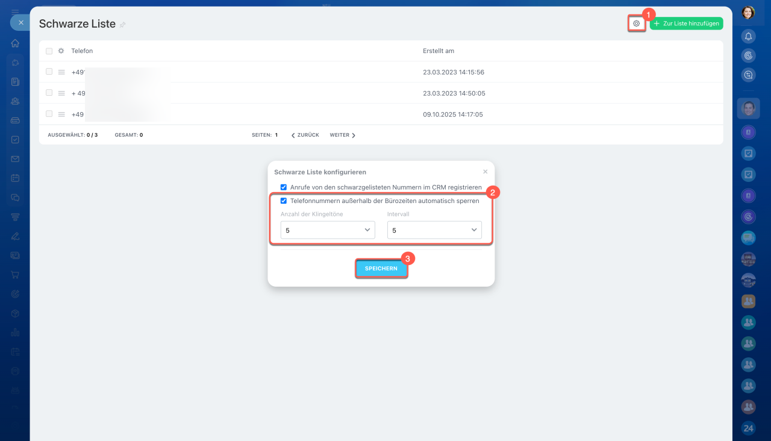Open notifications bell icon
Viewport: 771px width, 441px height.
click(x=748, y=36)
